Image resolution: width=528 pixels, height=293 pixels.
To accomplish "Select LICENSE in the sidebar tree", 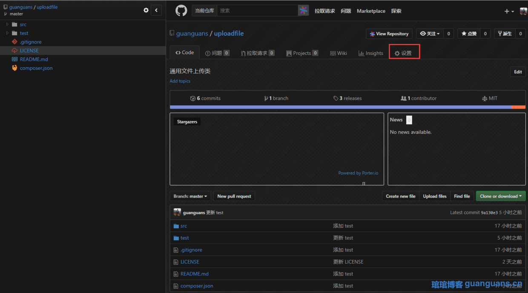I will pos(29,50).
